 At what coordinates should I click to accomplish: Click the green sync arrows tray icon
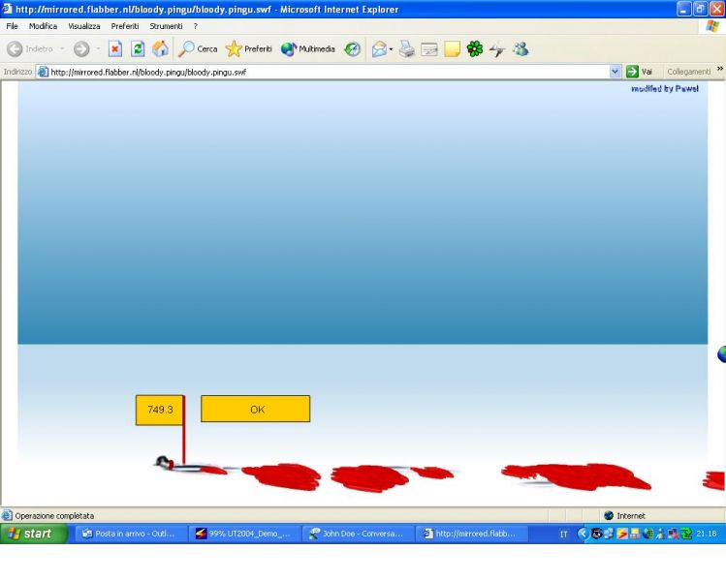pos(686,534)
